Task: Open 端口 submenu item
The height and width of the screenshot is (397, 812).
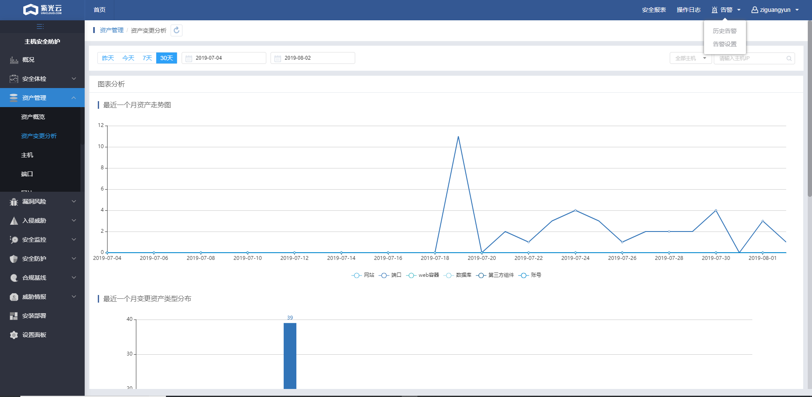Action: [27, 174]
